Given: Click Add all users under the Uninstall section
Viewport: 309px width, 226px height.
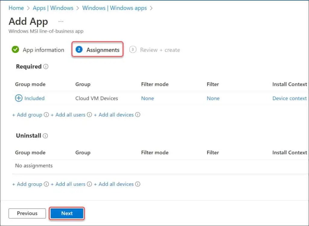Looking at the screenshot, I should tap(68, 184).
